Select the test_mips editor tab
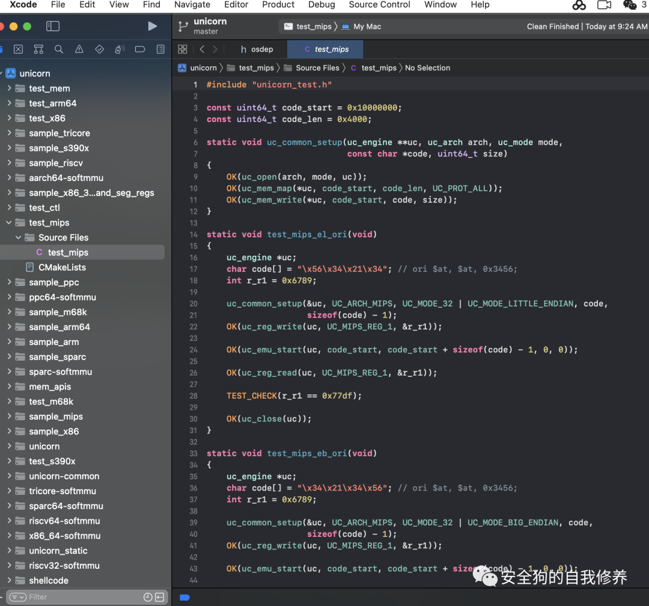 (x=325, y=49)
